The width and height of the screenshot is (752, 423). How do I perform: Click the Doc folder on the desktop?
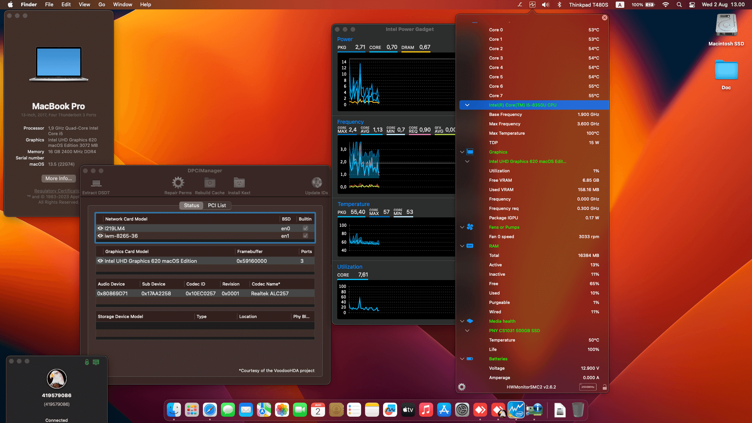(x=727, y=70)
